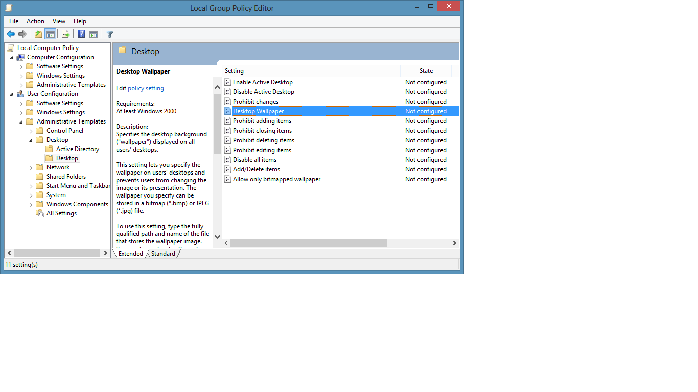Click the Computer Configuration node icon
The width and height of the screenshot is (698, 392).
click(x=20, y=57)
